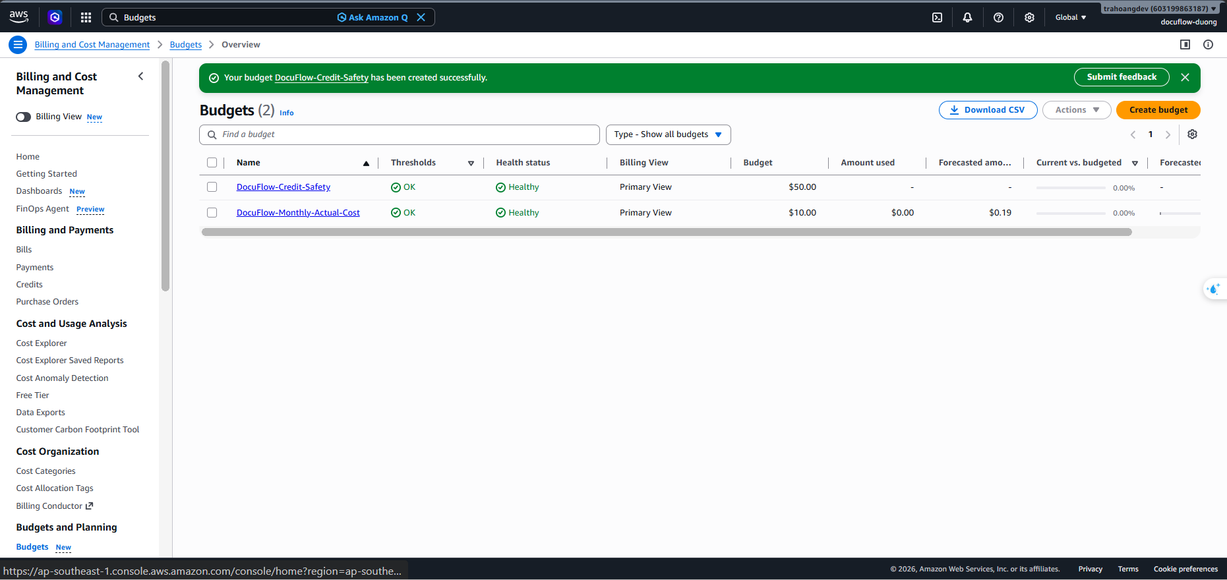Open the split panel layout icon
The image size is (1227, 580).
point(1185,45)
